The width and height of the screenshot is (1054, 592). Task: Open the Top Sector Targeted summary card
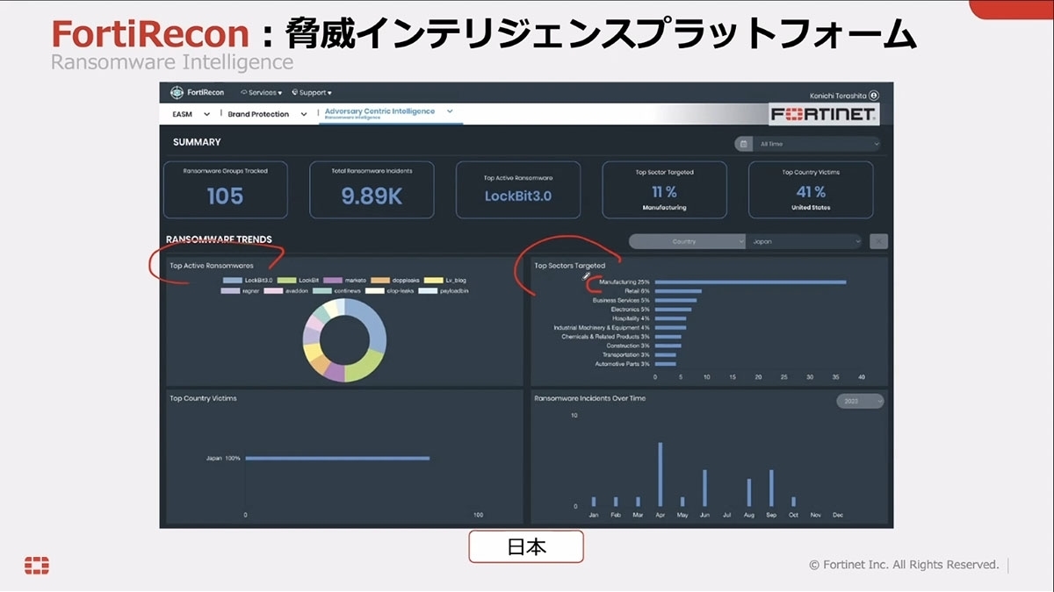click(x=664, y=189)
